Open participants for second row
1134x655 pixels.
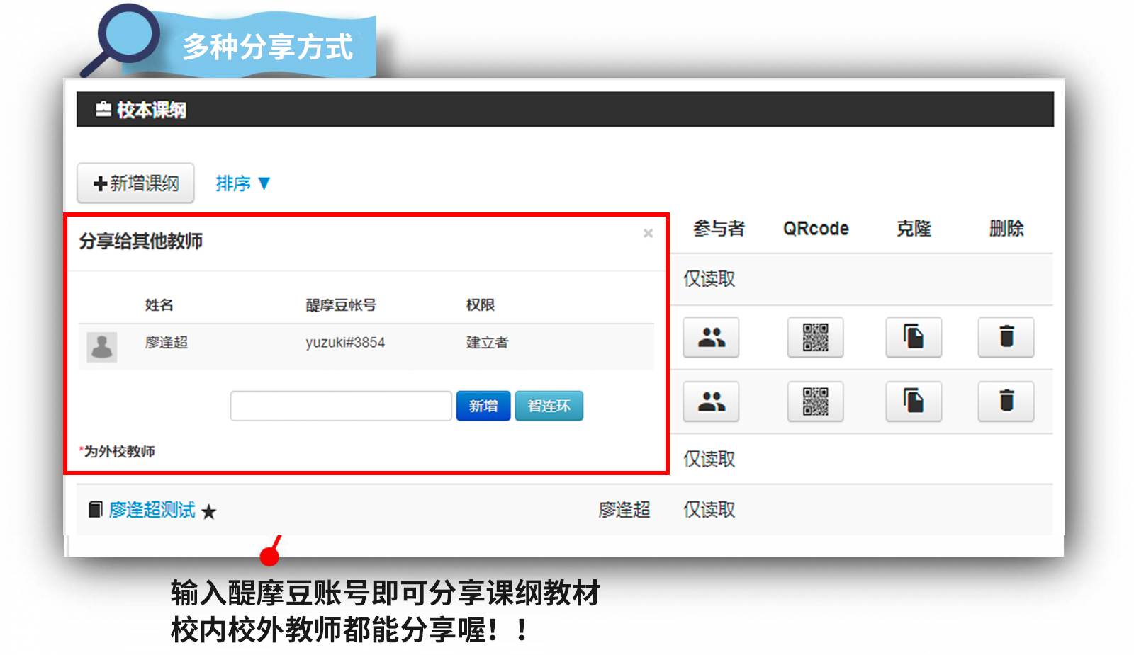point(711,401)
